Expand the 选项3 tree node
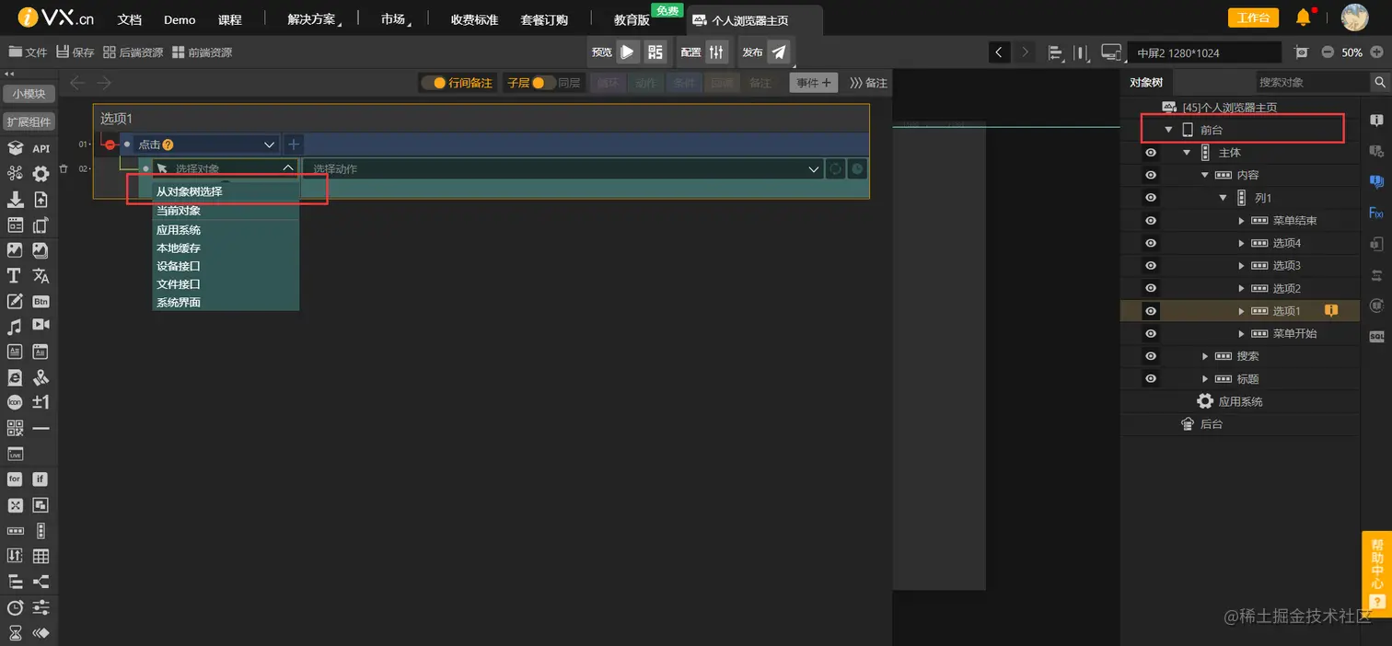1392x646 pixels. (x=1241, y=266)
